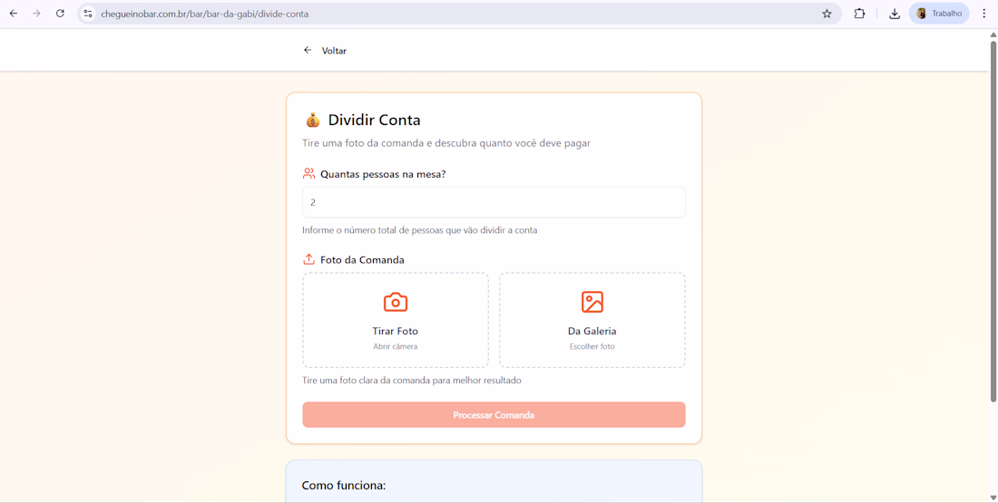Click the Dividir Conta heading
The image size is (998, 503).
(x=374, y=121)
